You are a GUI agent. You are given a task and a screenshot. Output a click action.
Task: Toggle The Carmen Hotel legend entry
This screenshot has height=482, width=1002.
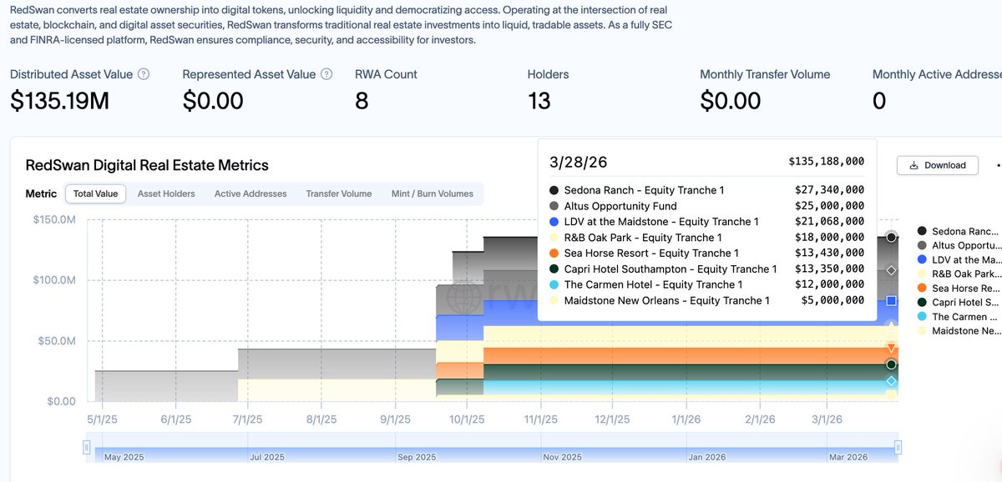tap(958, 316)
